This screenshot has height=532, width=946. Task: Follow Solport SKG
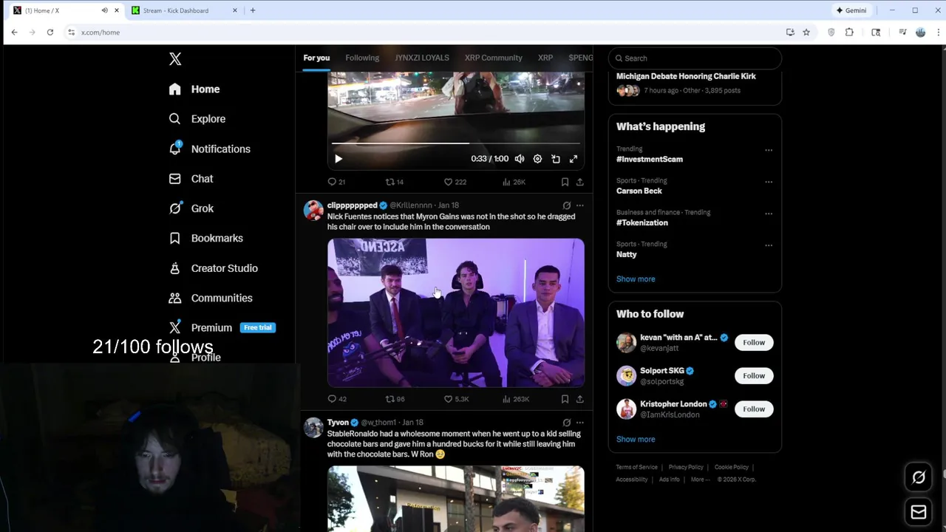tap(754, 376)
